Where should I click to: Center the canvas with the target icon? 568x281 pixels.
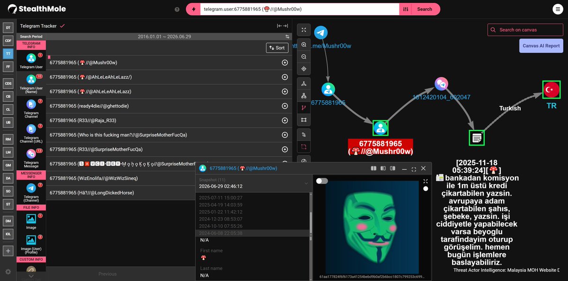[x=304, y=69]
